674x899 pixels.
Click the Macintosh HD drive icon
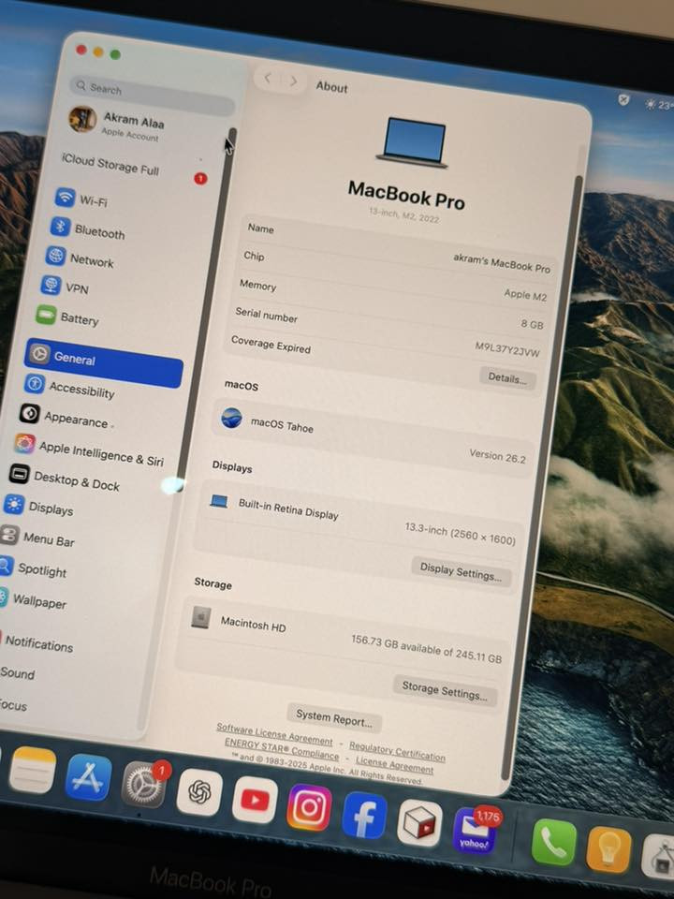point(200,617)
